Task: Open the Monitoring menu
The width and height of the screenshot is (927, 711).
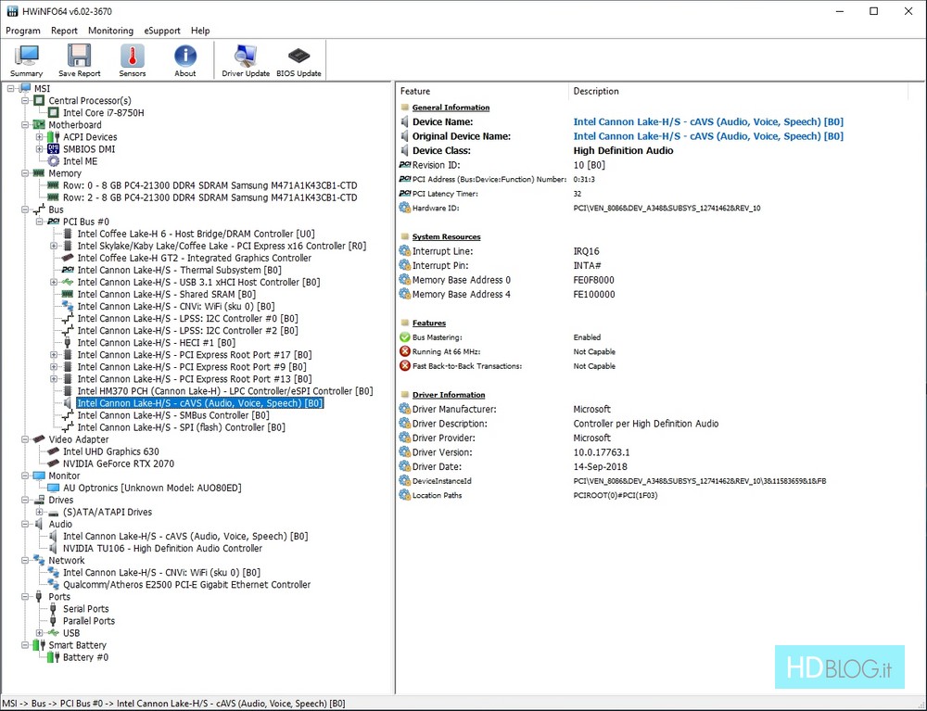Action: point(110,31)
